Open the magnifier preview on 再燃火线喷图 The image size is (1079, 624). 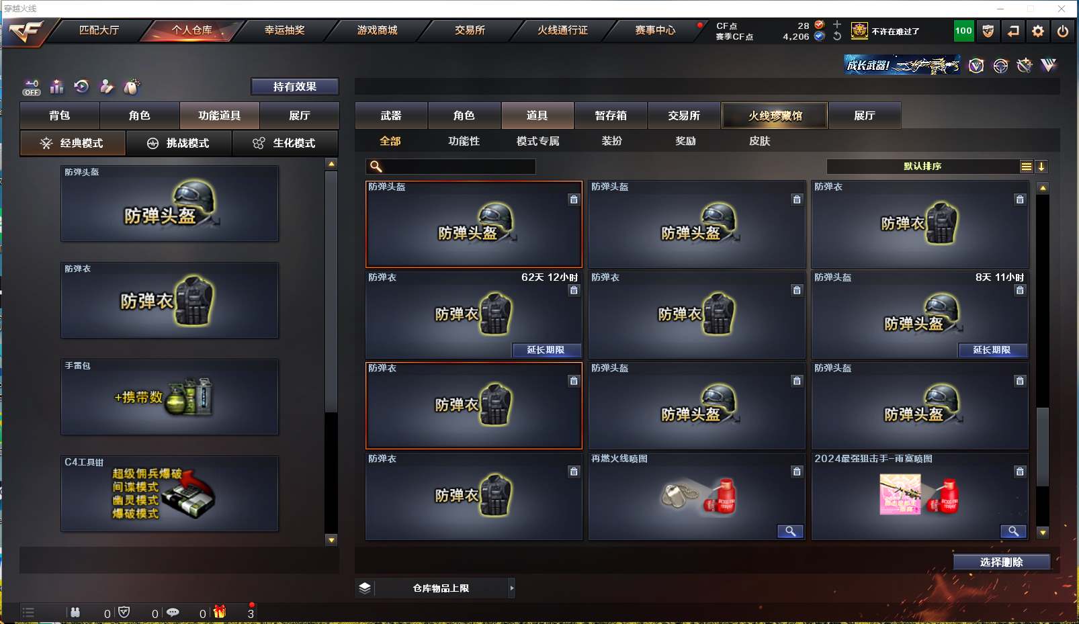point(791,531)
